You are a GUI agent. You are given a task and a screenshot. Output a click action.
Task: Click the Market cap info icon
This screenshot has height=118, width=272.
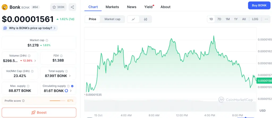click(x=47, y=40)
